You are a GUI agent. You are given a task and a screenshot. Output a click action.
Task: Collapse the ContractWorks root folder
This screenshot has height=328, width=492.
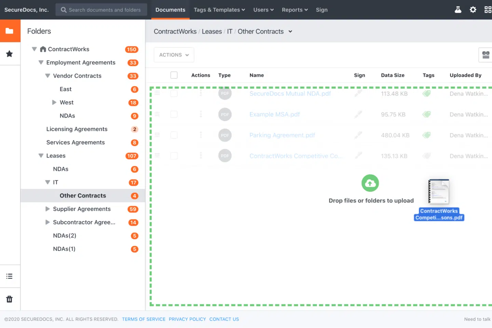click(x=34, y=49)
